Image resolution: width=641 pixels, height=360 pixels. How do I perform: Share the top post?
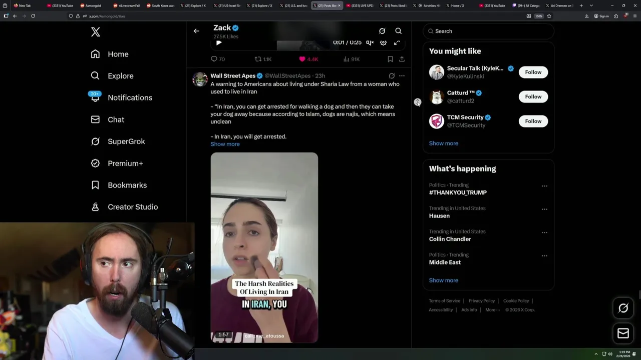402,59
